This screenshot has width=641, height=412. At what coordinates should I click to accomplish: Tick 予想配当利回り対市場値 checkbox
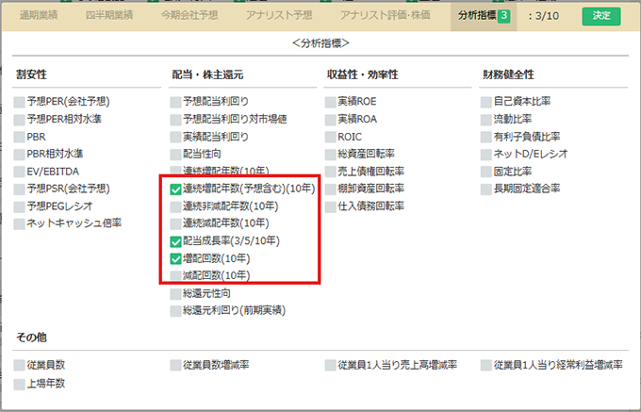(x=175, y=120)
